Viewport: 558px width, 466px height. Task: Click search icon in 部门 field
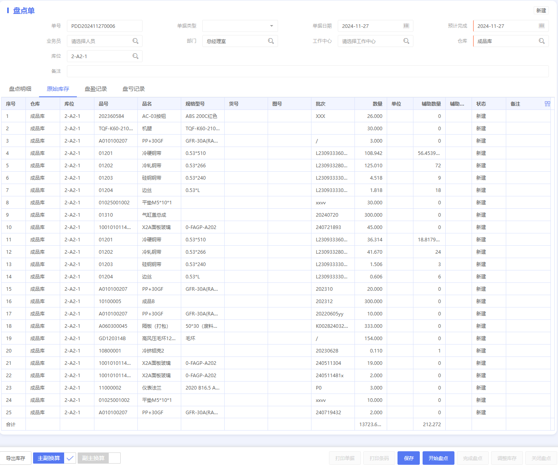(271, 41)
